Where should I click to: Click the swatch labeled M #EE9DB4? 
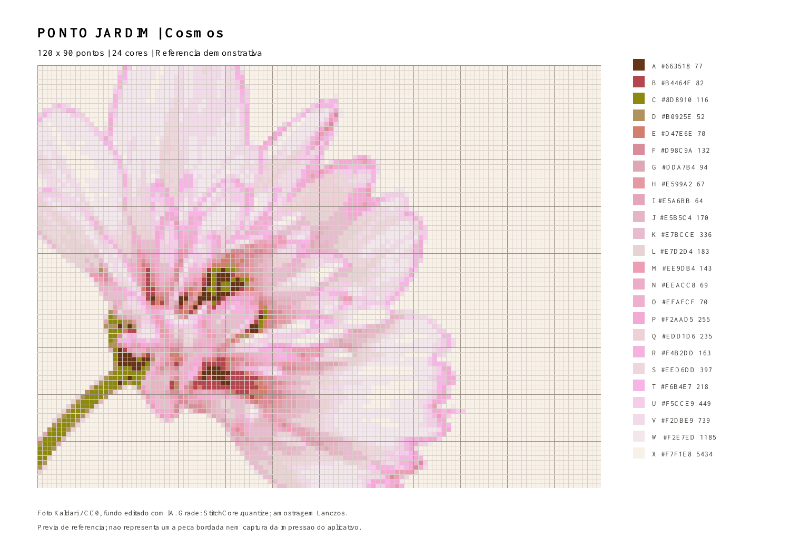(x=639, y=267)
